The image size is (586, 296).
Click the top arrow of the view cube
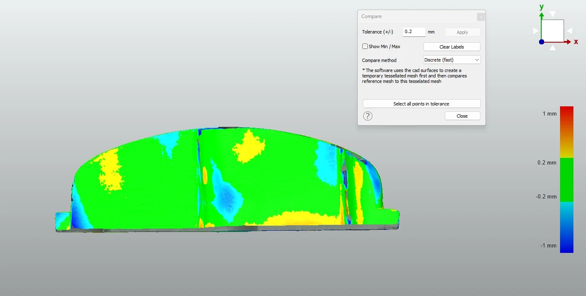[553, 14]
